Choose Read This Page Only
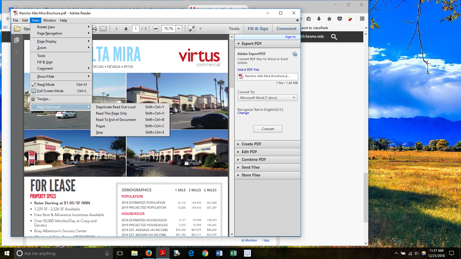The height and width of the screenshot is (259, 461). click(x=130, y=113)
